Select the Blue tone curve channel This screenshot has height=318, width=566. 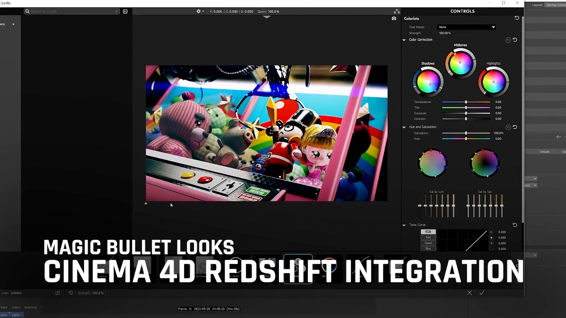tap(428, 249)
